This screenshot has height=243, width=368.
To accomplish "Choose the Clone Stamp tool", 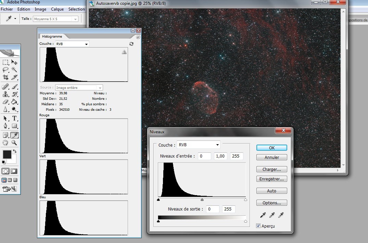I will tap(5, 94).
